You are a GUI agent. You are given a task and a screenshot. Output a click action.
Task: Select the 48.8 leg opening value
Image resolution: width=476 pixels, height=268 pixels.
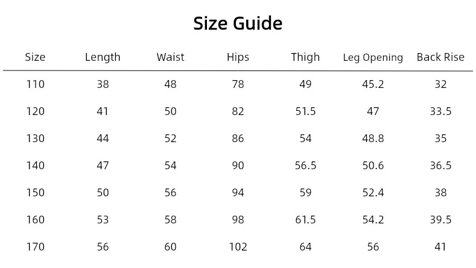[x=373, y=139]
